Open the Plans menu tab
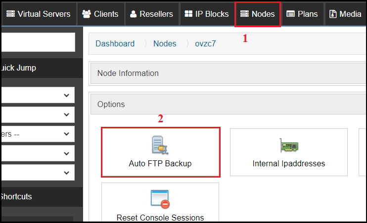 (302, 14)
